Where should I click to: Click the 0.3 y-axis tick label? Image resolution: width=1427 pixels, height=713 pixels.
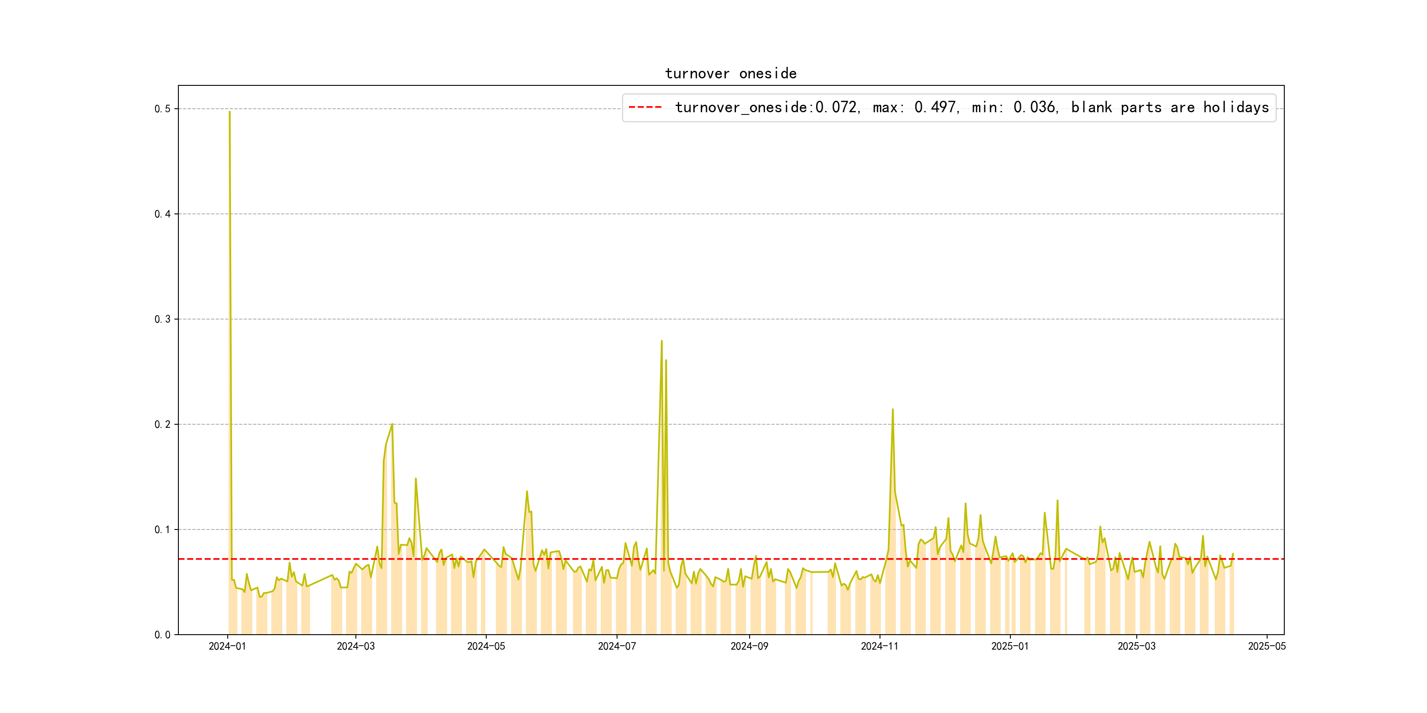tap(163, 320)
